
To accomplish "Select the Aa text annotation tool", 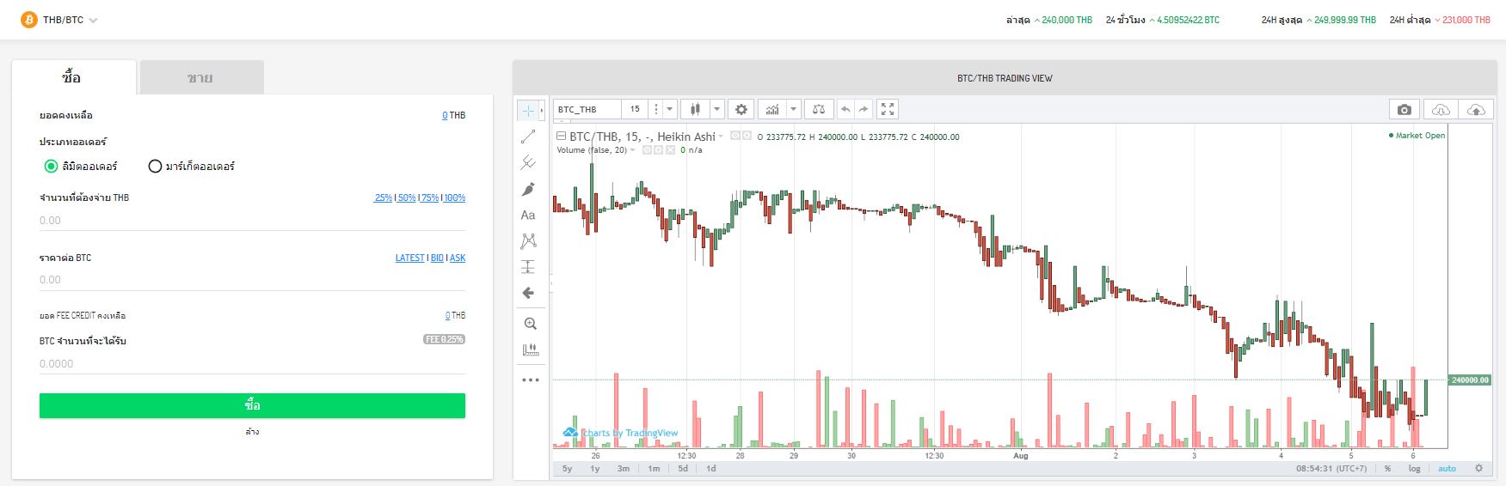I will coord(528,216).
